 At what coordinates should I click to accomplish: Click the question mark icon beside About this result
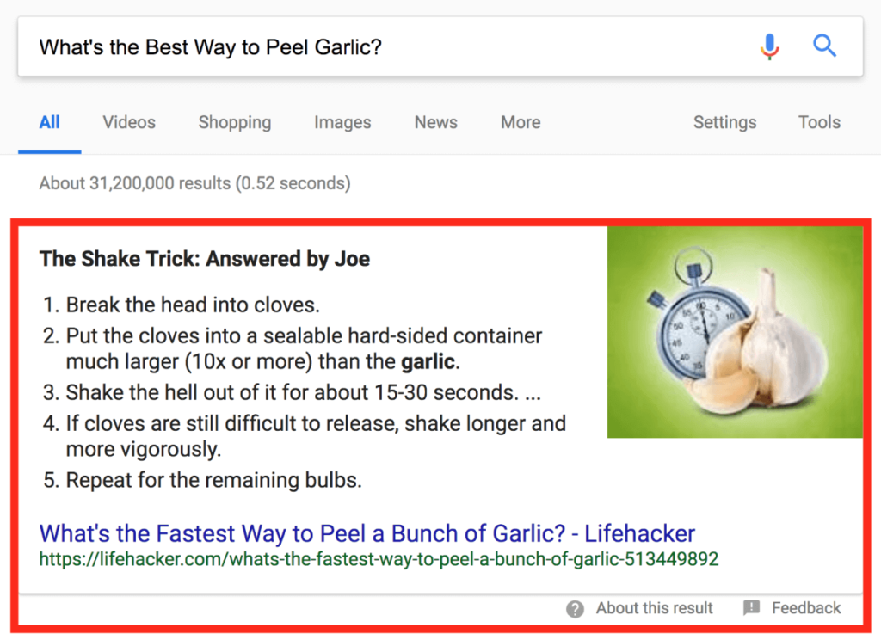tap(575, 609)
